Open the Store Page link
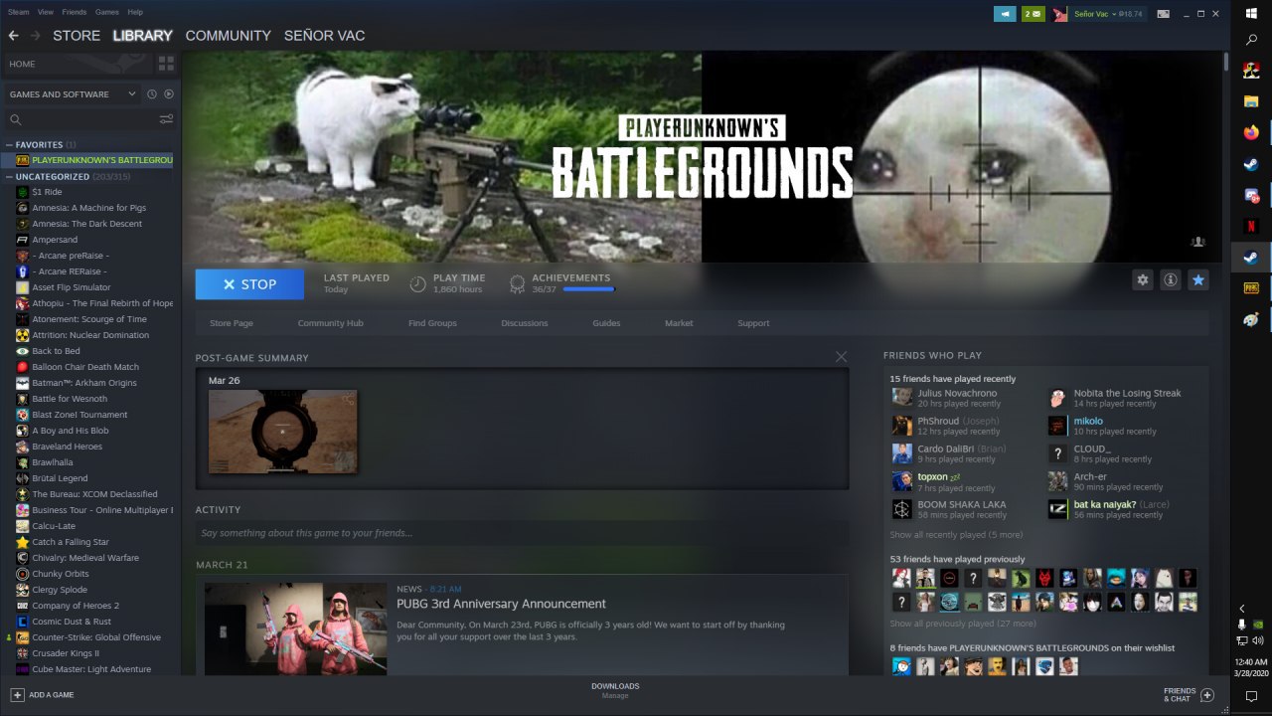The width and height of the screenshot is (1272, 716). click(x=232, y=323)
